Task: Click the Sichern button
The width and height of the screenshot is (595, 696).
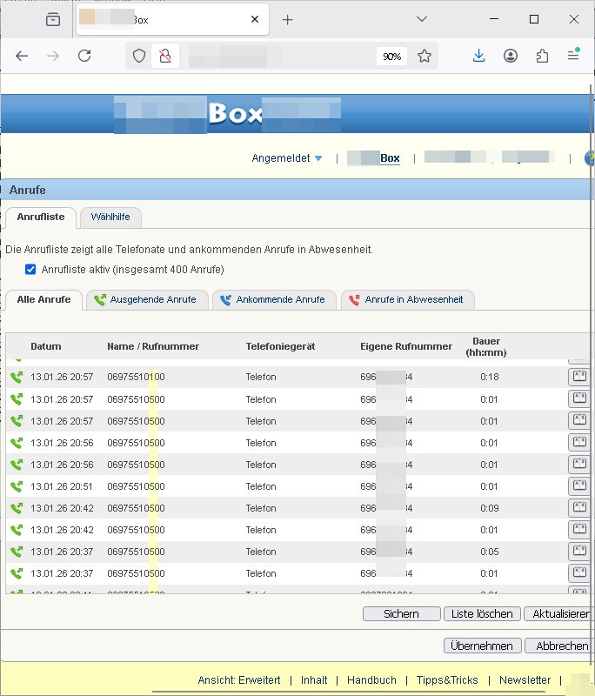Action: point(401,614)
